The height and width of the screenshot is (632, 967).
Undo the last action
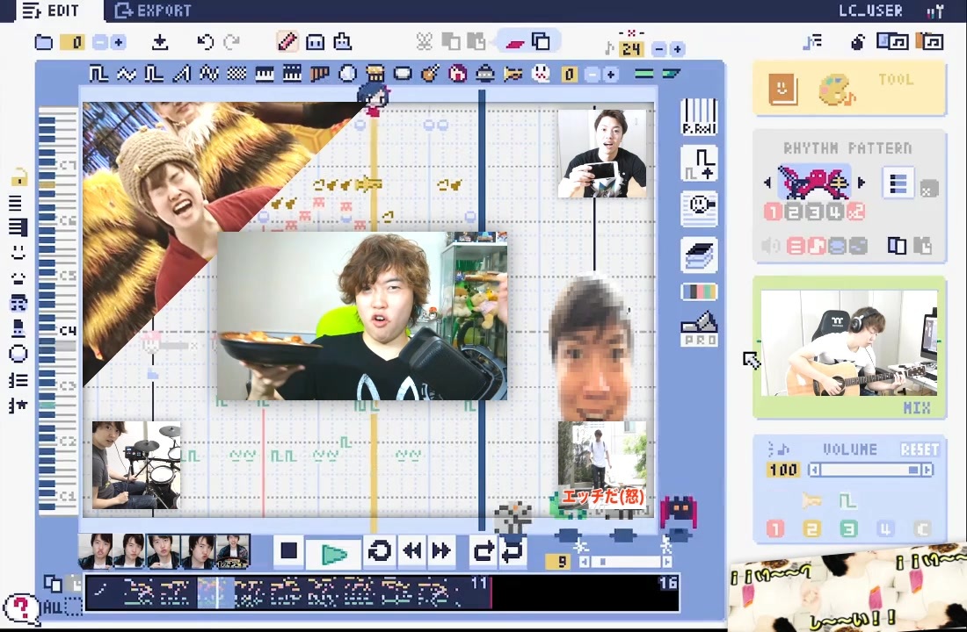coord(205,42)
